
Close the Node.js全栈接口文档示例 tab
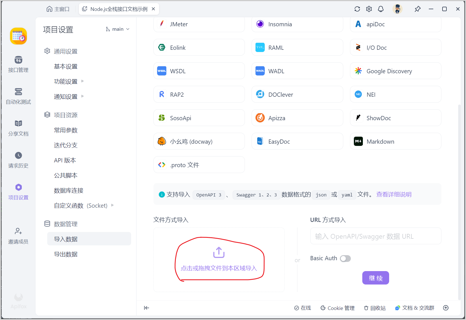153,9
